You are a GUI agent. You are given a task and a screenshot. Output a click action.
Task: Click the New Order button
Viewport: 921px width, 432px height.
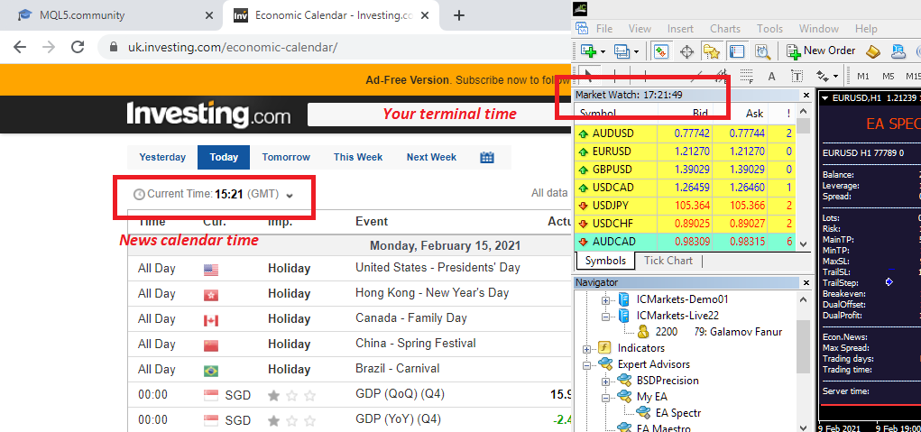(821, 51)
